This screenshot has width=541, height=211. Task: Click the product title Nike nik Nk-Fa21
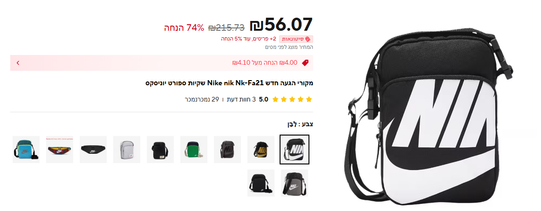click(229, 83)
